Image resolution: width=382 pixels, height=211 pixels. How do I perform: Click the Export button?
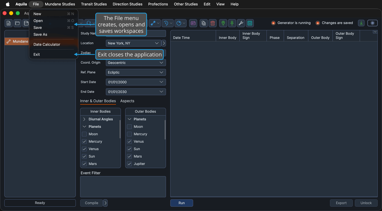coord(341,203)
